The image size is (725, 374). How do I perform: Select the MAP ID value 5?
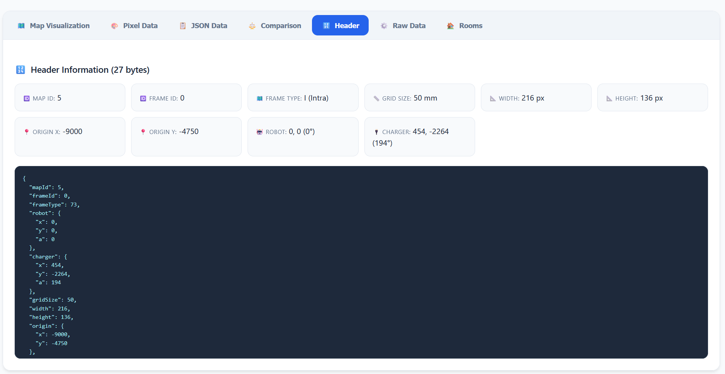(59, 98)
